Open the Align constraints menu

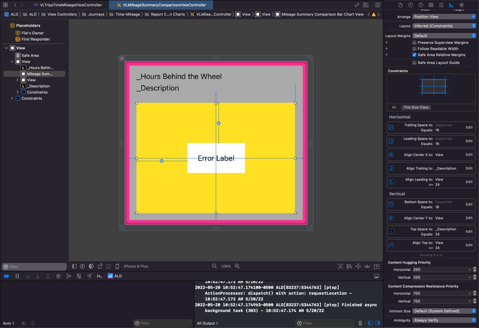(349, 266)
